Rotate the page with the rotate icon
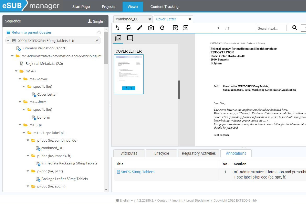Image resolution: width=306 pixels, height=204 pixels. (x=162, y=28)
